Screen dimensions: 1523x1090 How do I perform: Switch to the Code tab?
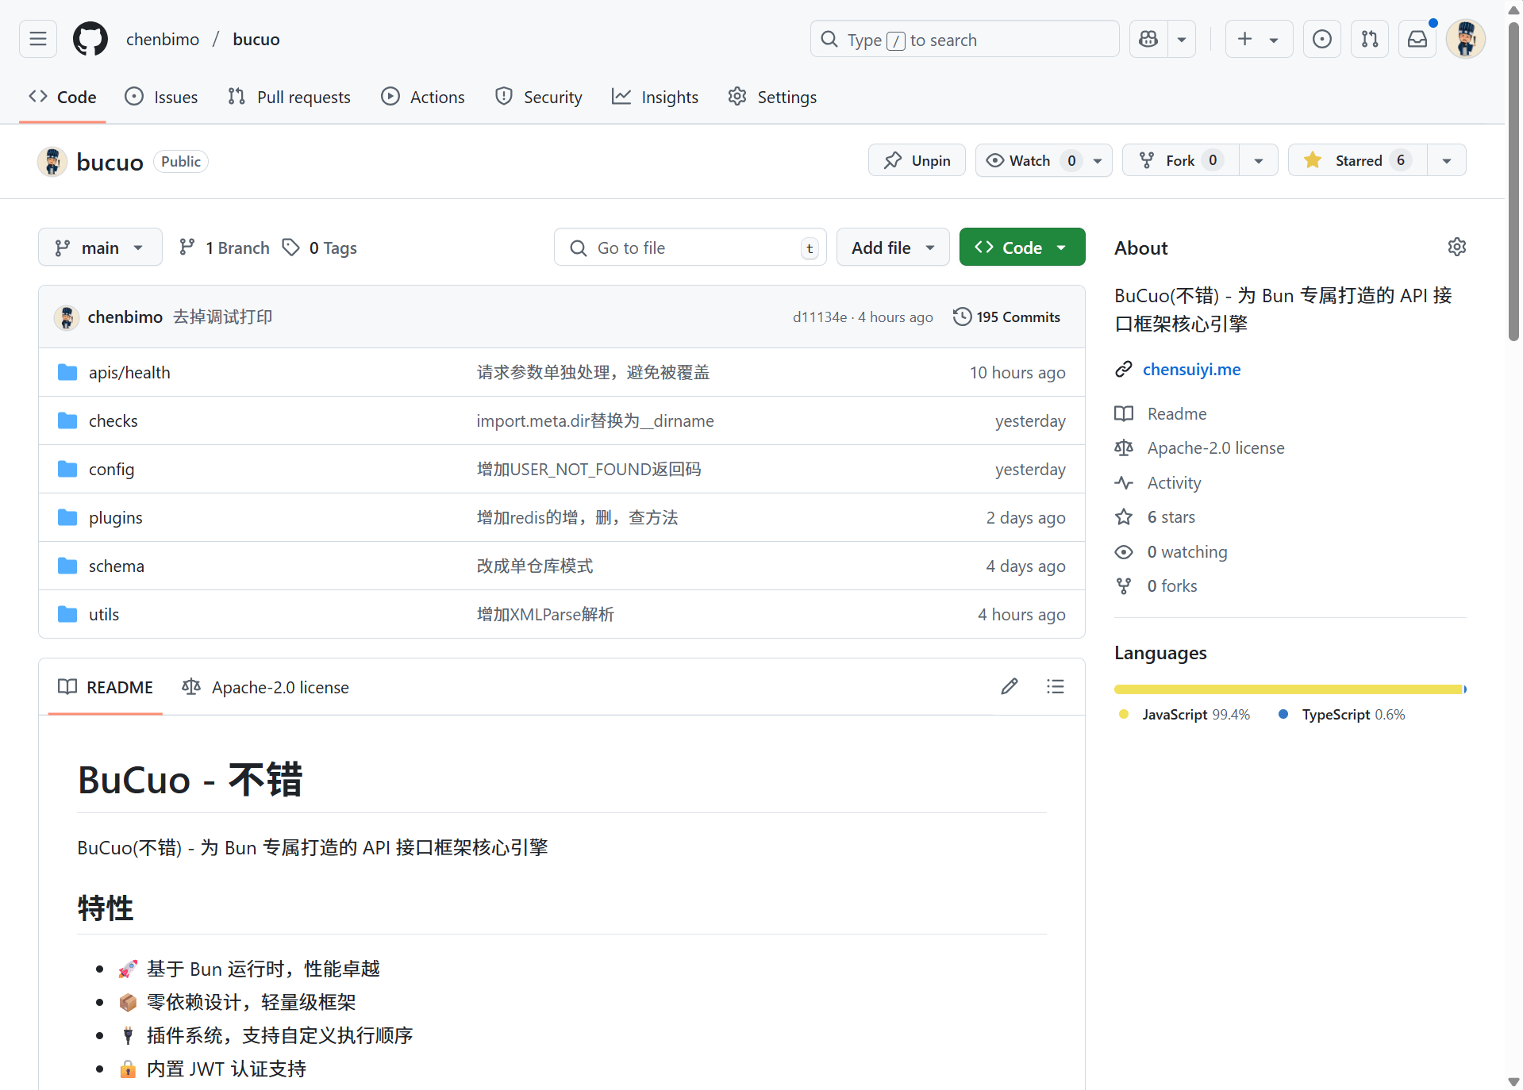[63, 97]
